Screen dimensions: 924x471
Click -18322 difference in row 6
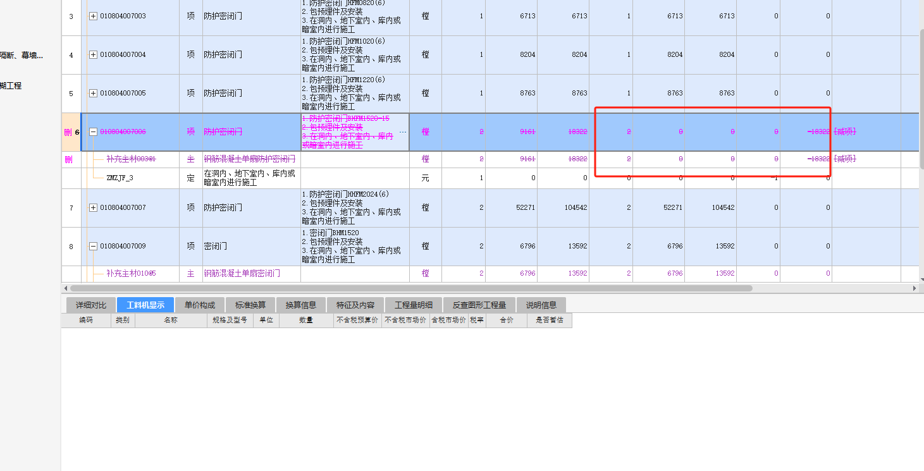(818, 132)
